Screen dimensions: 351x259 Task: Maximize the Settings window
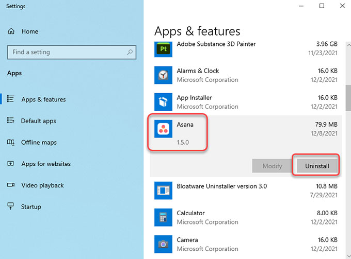(x=322, y=6)
